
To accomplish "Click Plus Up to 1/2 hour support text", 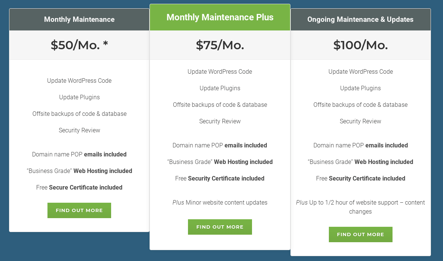I will click(361, 207).
